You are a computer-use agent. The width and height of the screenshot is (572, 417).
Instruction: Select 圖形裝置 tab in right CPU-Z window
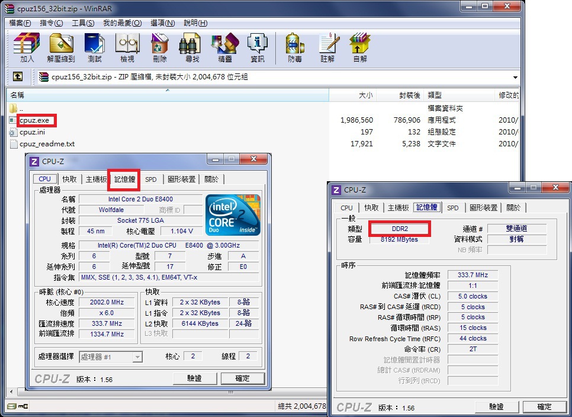click(x=483, y=207)
